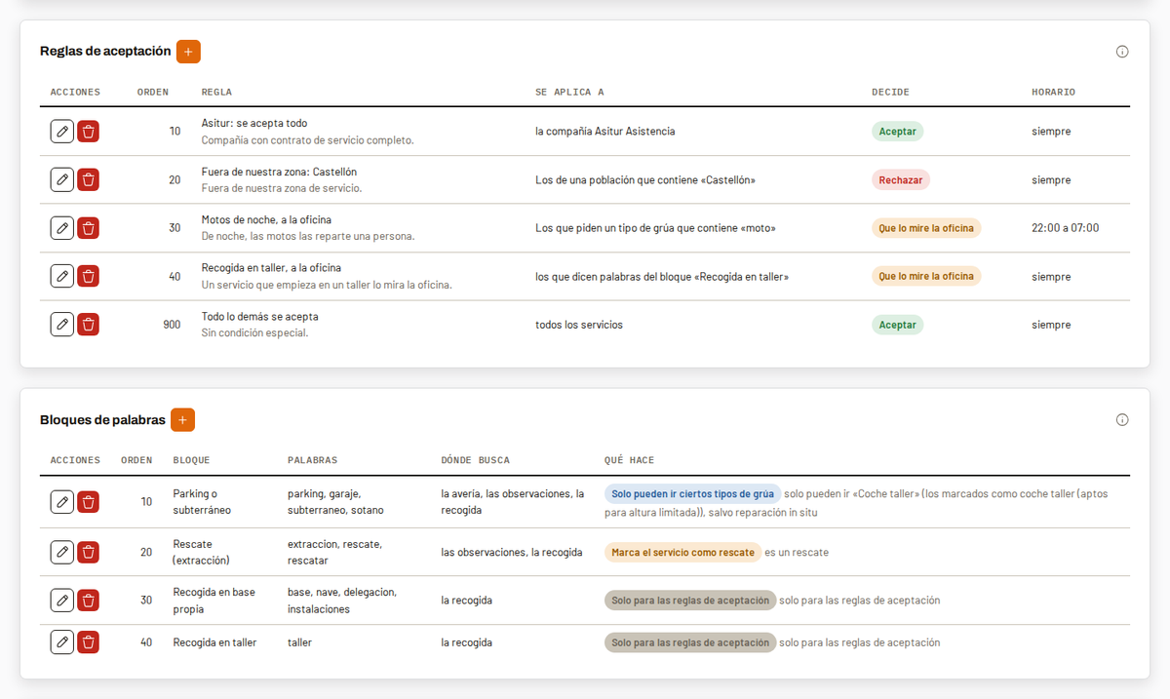The height and width of the screenshot is (699, 1170).
Task: Click the 'DÓNDE BUSCA' column header
Action: pyautogui.click(x=475, y=460)
